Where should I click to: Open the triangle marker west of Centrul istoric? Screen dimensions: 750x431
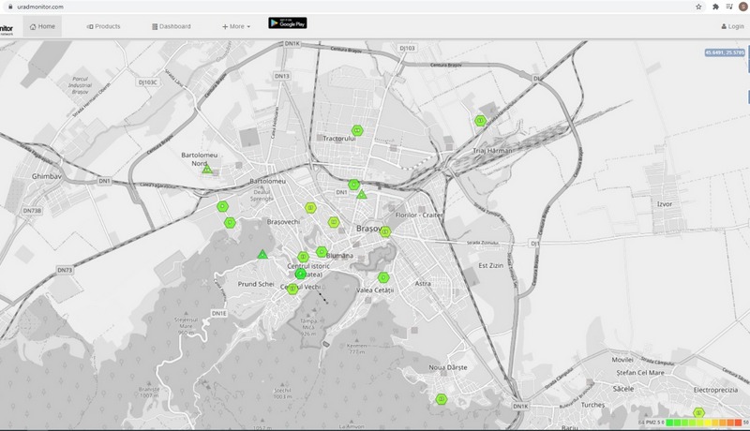262,255
